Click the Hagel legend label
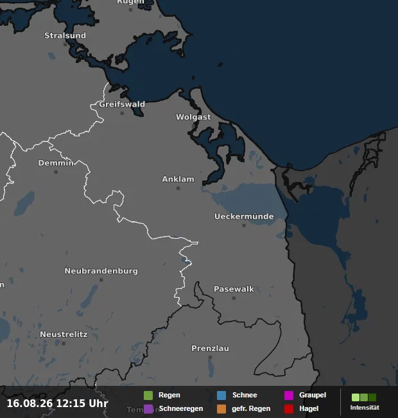 [309, 408]
